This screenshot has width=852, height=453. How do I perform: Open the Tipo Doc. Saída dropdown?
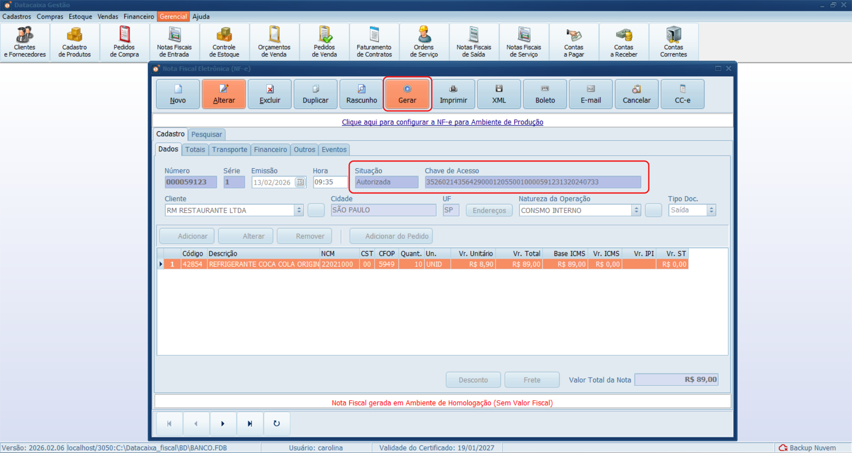(711, 210)
